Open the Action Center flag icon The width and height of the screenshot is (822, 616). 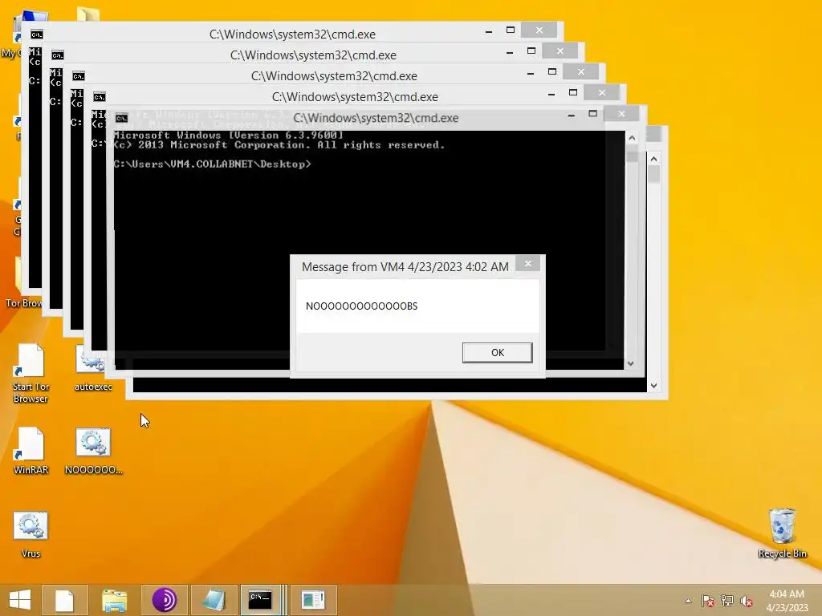point(707,601)
